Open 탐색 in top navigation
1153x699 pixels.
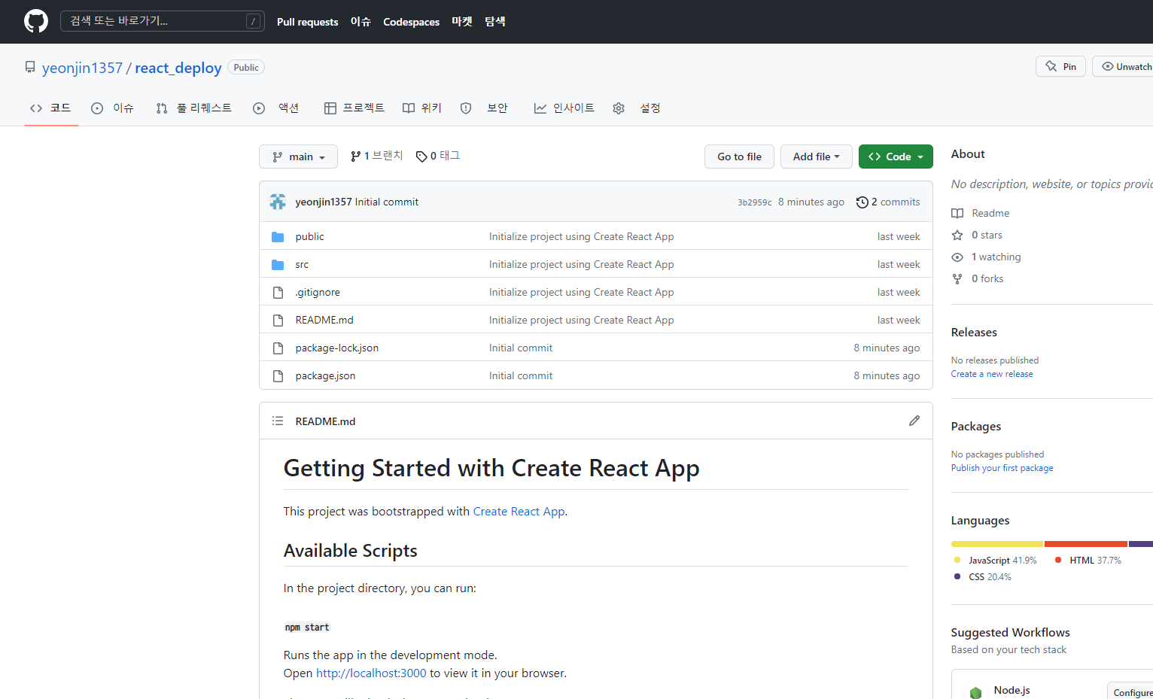point(495,22)
